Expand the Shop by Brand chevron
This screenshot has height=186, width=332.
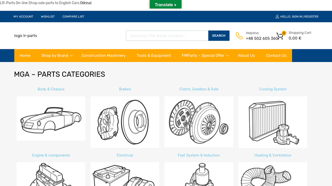[71, 56]
